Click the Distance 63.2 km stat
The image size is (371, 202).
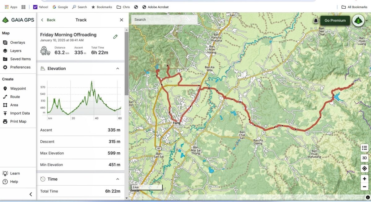[62, 51]
